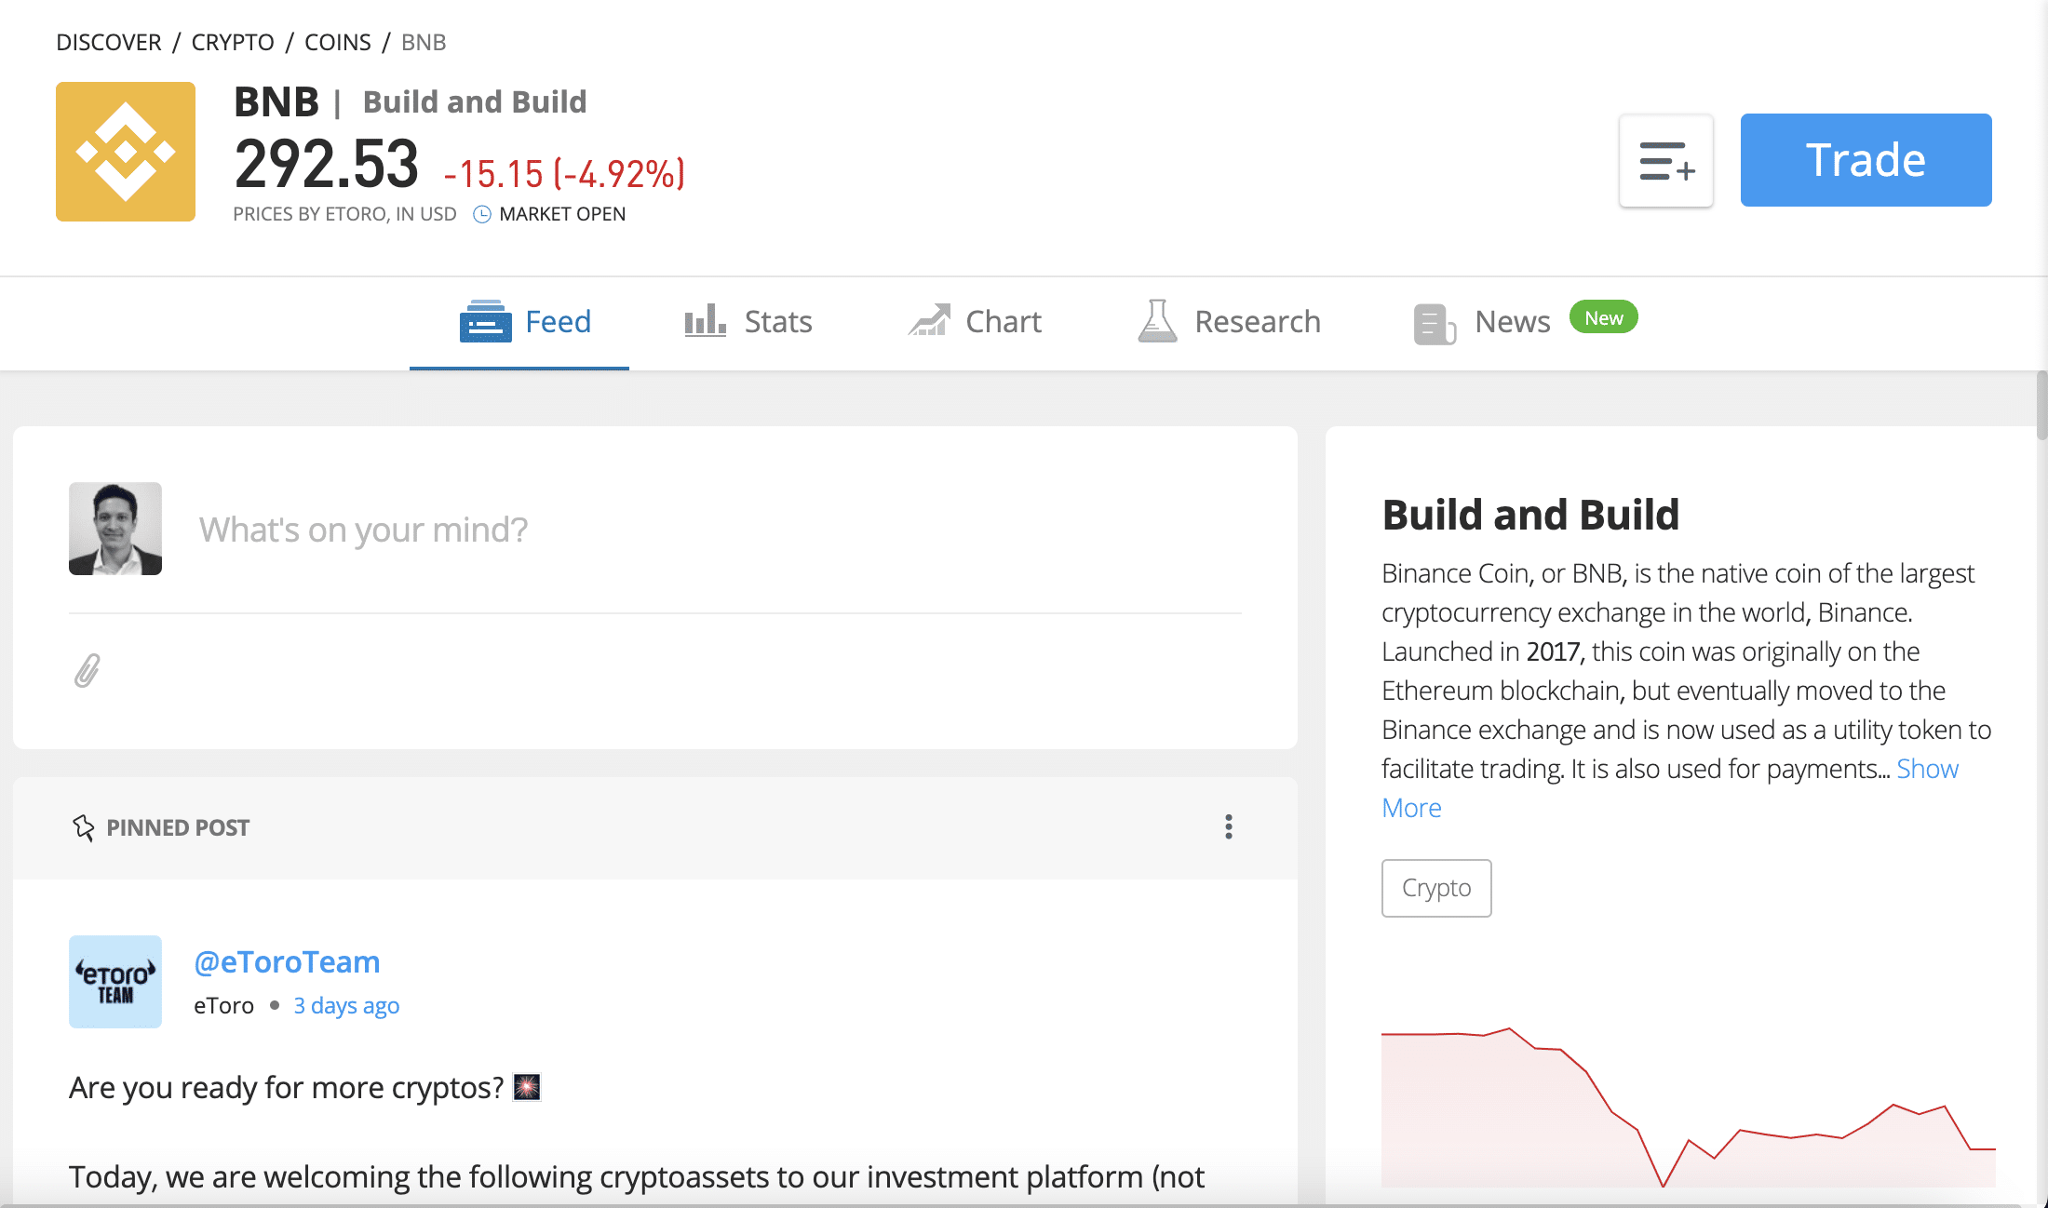The height and width of the screenshot is (1208, 2048).
Task: Click the PINNED POST label
Action: pyautogui.click(x=178, y=827)
